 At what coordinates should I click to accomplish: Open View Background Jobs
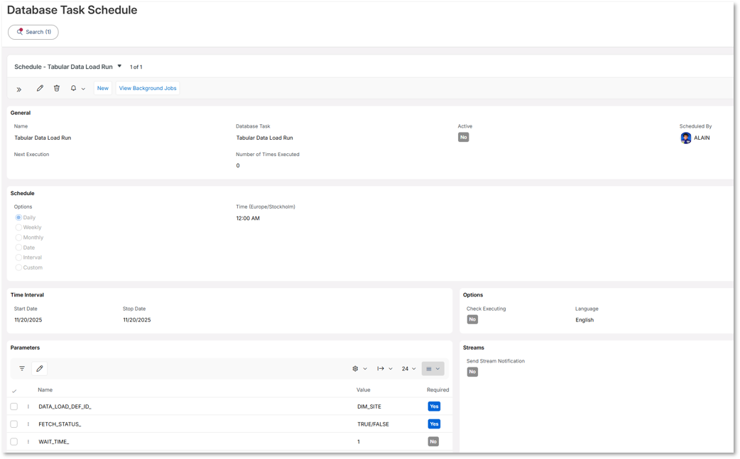tap(148, 88)
